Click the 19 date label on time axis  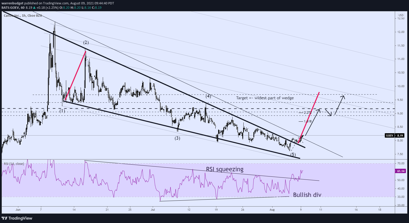(216, 210)
